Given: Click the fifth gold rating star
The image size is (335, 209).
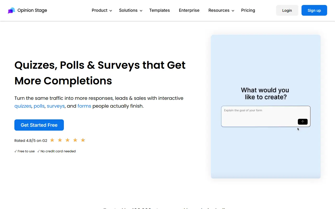Looking at the screenshot, I should pyautogui.click(x=83, y=140).
